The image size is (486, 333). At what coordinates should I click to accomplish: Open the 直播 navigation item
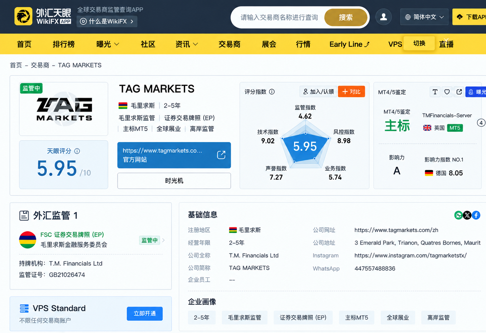(x=446, y=44)
